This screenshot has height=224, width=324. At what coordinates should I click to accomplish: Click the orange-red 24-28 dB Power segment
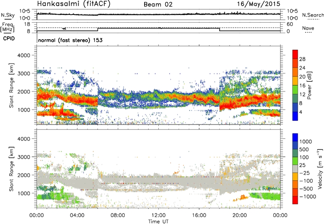295,63
